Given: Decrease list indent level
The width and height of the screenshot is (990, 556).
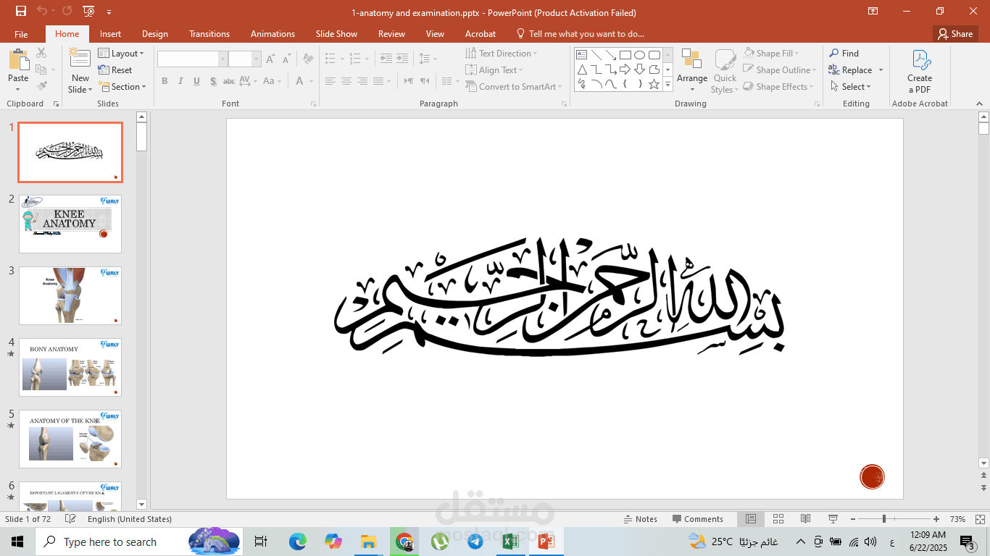Looking at the screenshot, I should tap(386, 59).
